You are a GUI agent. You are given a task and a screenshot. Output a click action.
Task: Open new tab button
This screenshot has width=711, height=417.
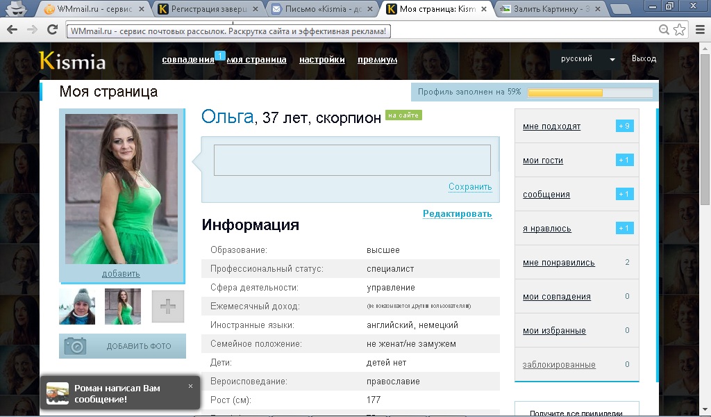click(x=620, y=8)
